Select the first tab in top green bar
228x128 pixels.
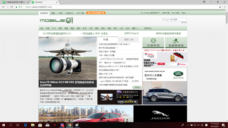(44, 13)
